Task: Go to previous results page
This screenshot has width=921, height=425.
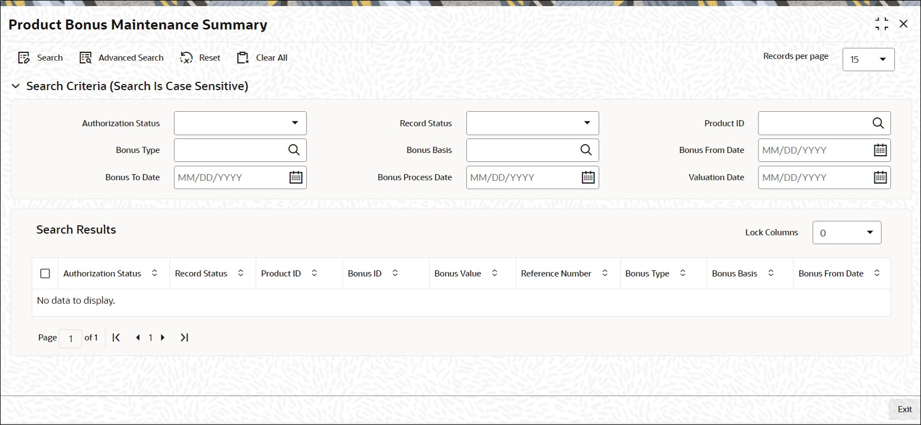Action: point(138,338)
